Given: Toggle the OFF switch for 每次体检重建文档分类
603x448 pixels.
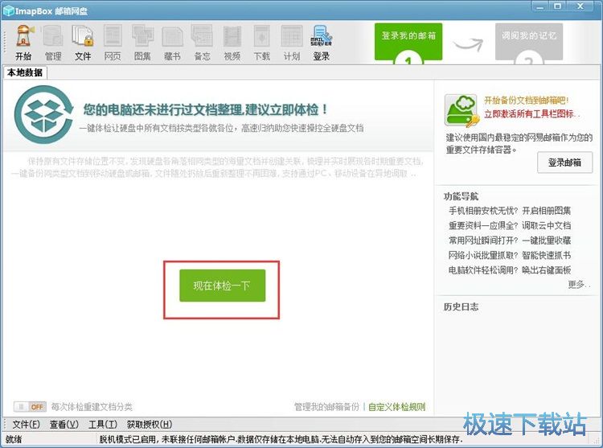Looking at the screenshot, I should (30, 406).
